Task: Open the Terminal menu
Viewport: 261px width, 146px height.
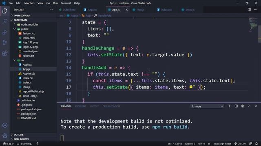Action: [66, 3]
